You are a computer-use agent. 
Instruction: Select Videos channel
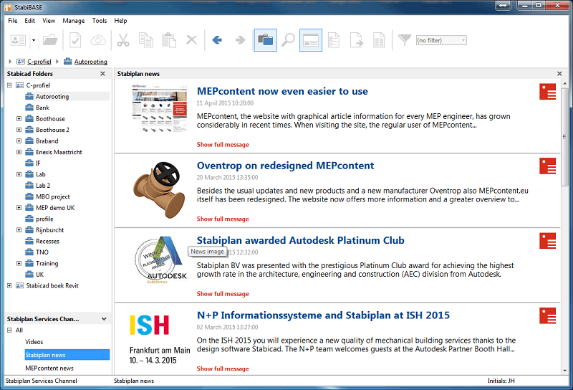coord(34,342)
